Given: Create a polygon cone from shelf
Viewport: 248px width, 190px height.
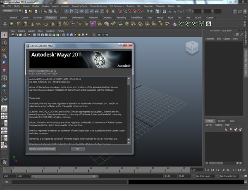Looking at the screenshot, I should [32, 24].
